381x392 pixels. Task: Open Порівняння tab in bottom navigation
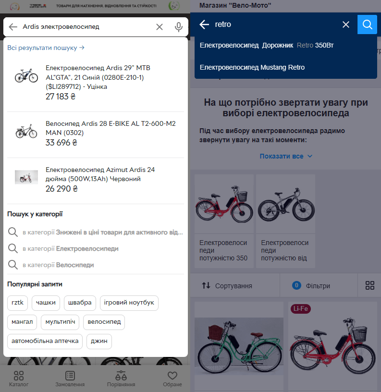click(x=121, y=379)
